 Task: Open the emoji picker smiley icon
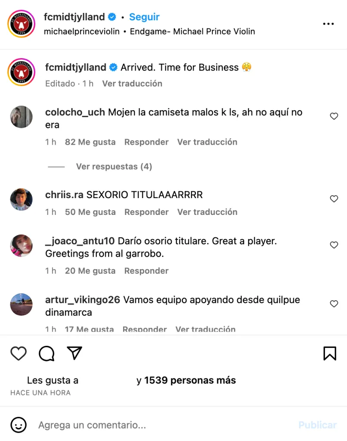click(19, 425)
